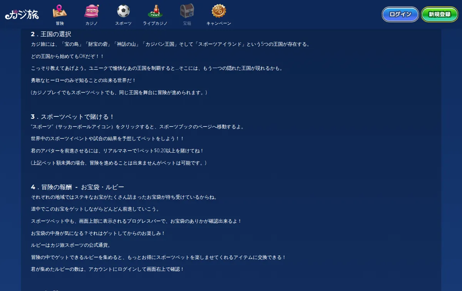Select the スポーツ menu label
Screen dimensions: 462x291
(123, 24)
